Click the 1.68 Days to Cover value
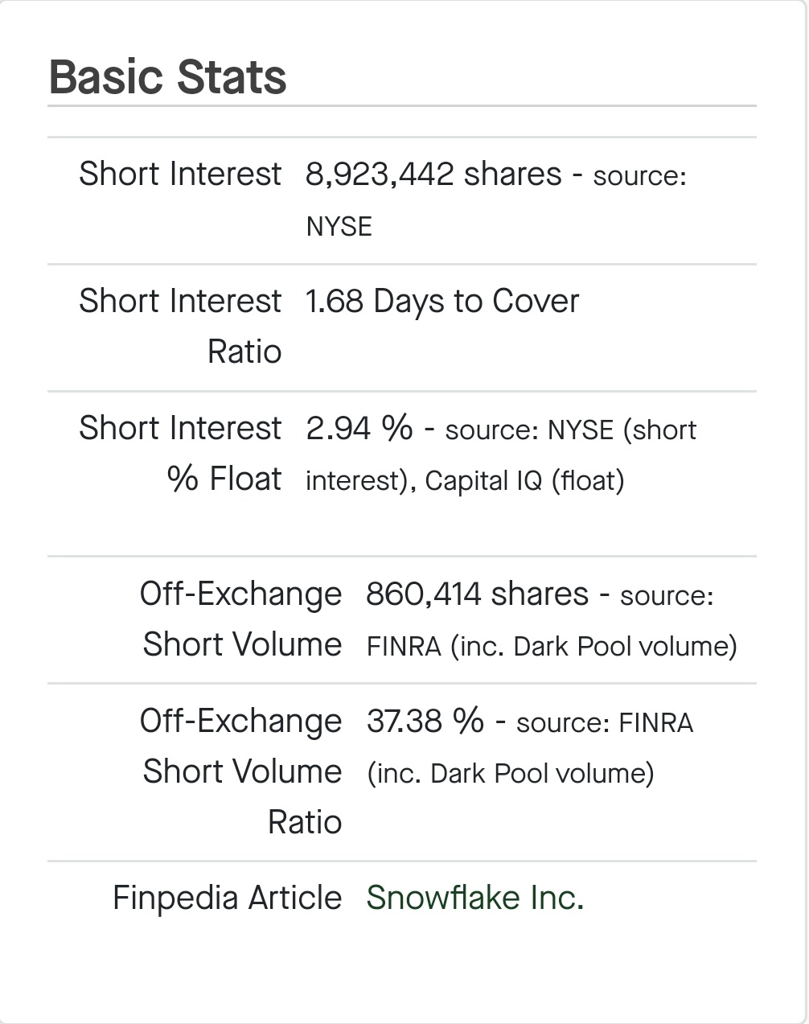The height and width of the screenshot is (1024, 809). pos(442,302)
